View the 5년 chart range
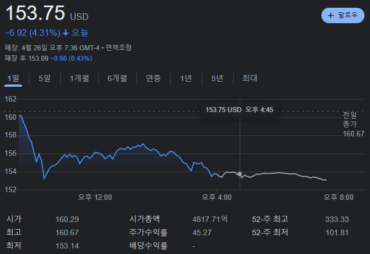370x254 pixels. click(218, 78)
